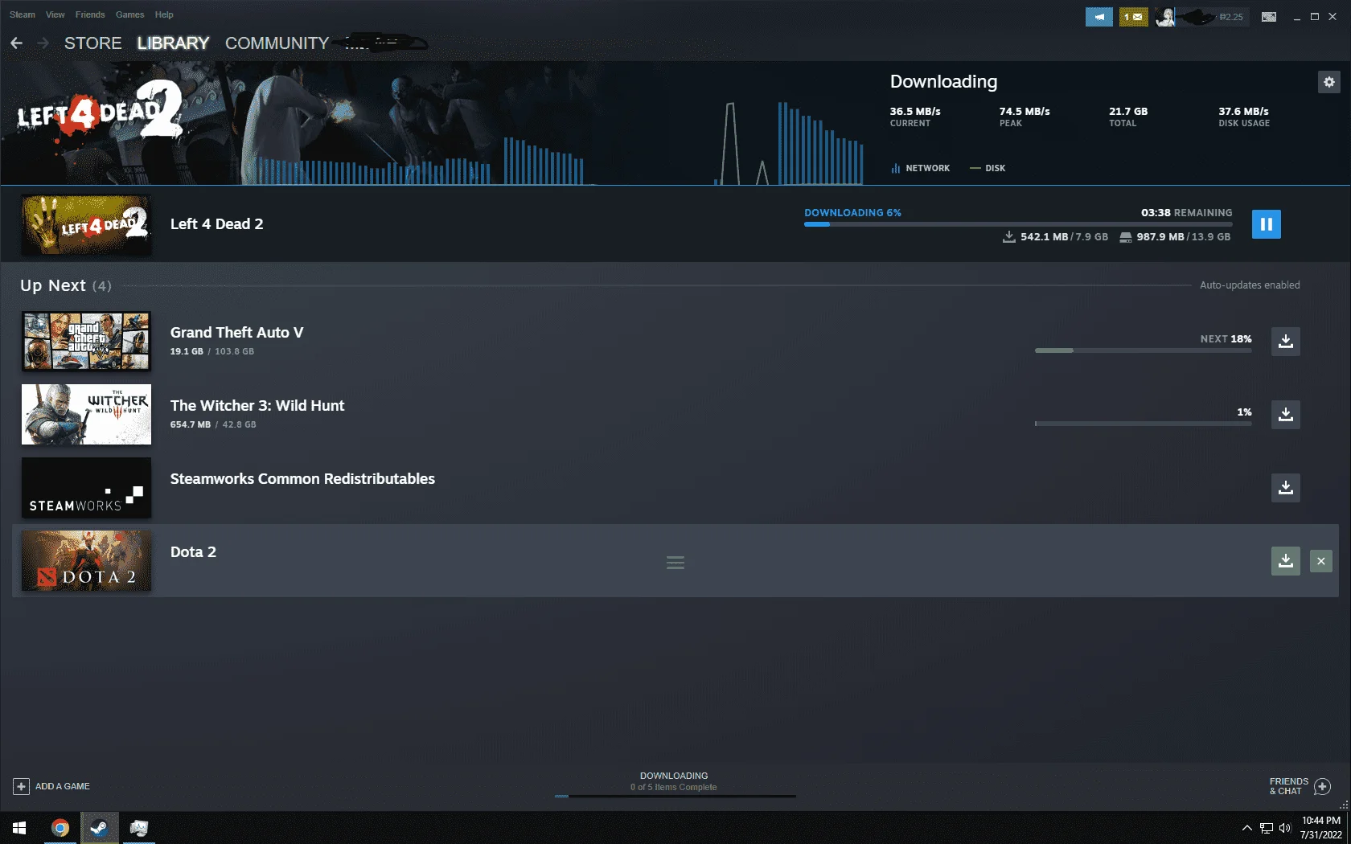The height and width of the screenshot is (844, 1351).
Task: Click the FRIENDS & CHAT label
Action: click(1288, 786)
